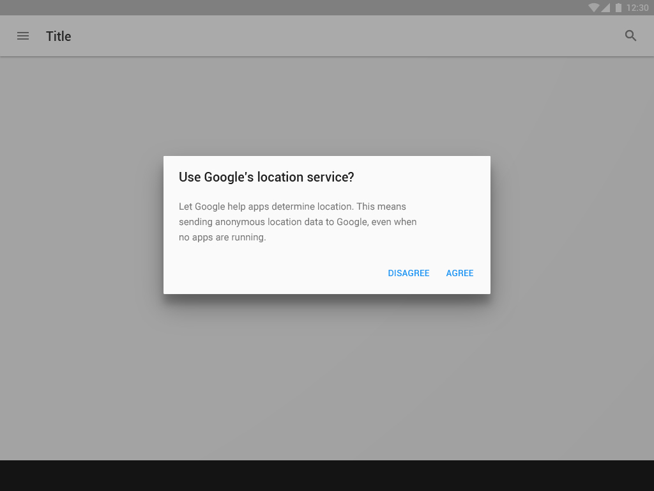
Task: Click the text 'no apps are running.'
Action: [222, 237]
